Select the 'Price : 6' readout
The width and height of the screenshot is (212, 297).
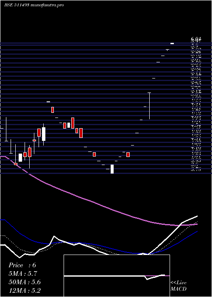22,265
